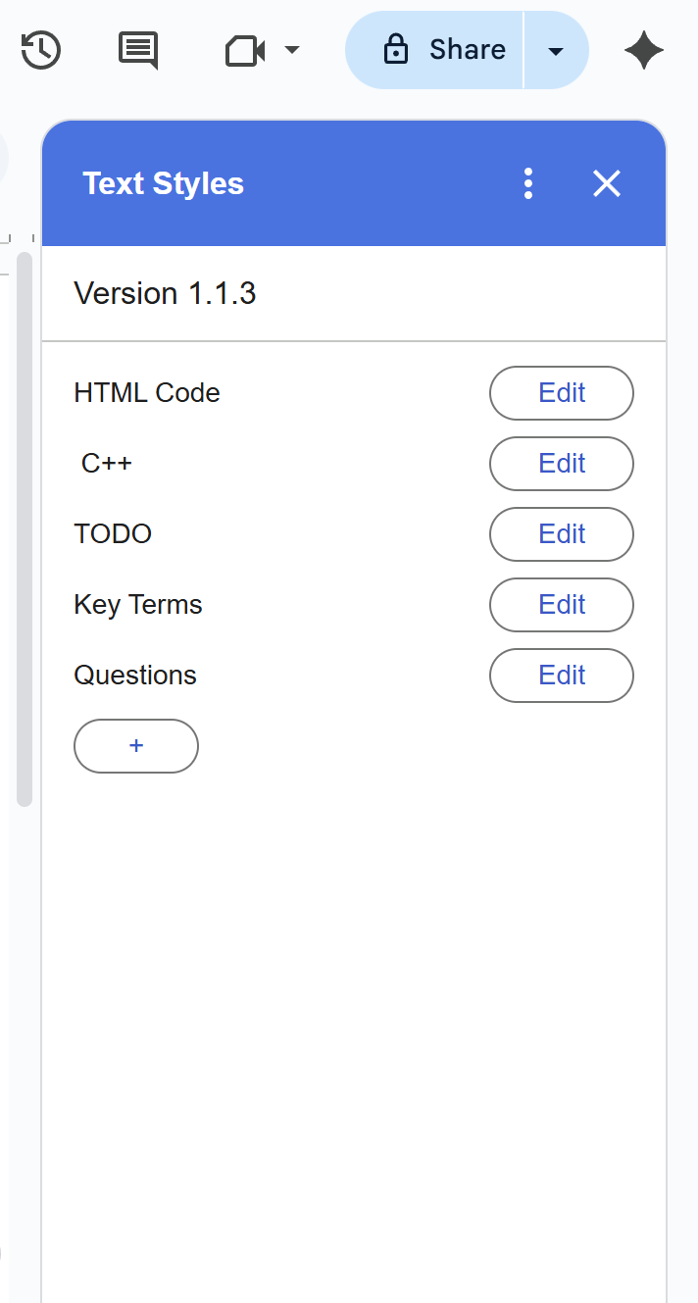Start a Meet video call
698x1303 pixels.
(245, 50)
